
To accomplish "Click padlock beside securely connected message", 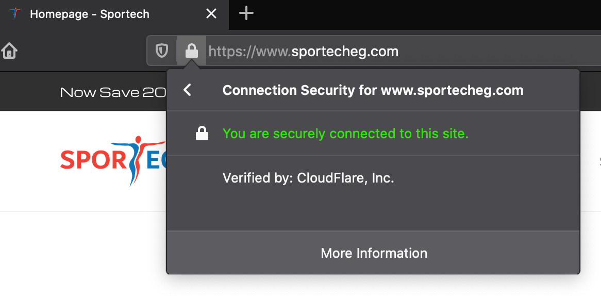I will click(x=202, y=134).
